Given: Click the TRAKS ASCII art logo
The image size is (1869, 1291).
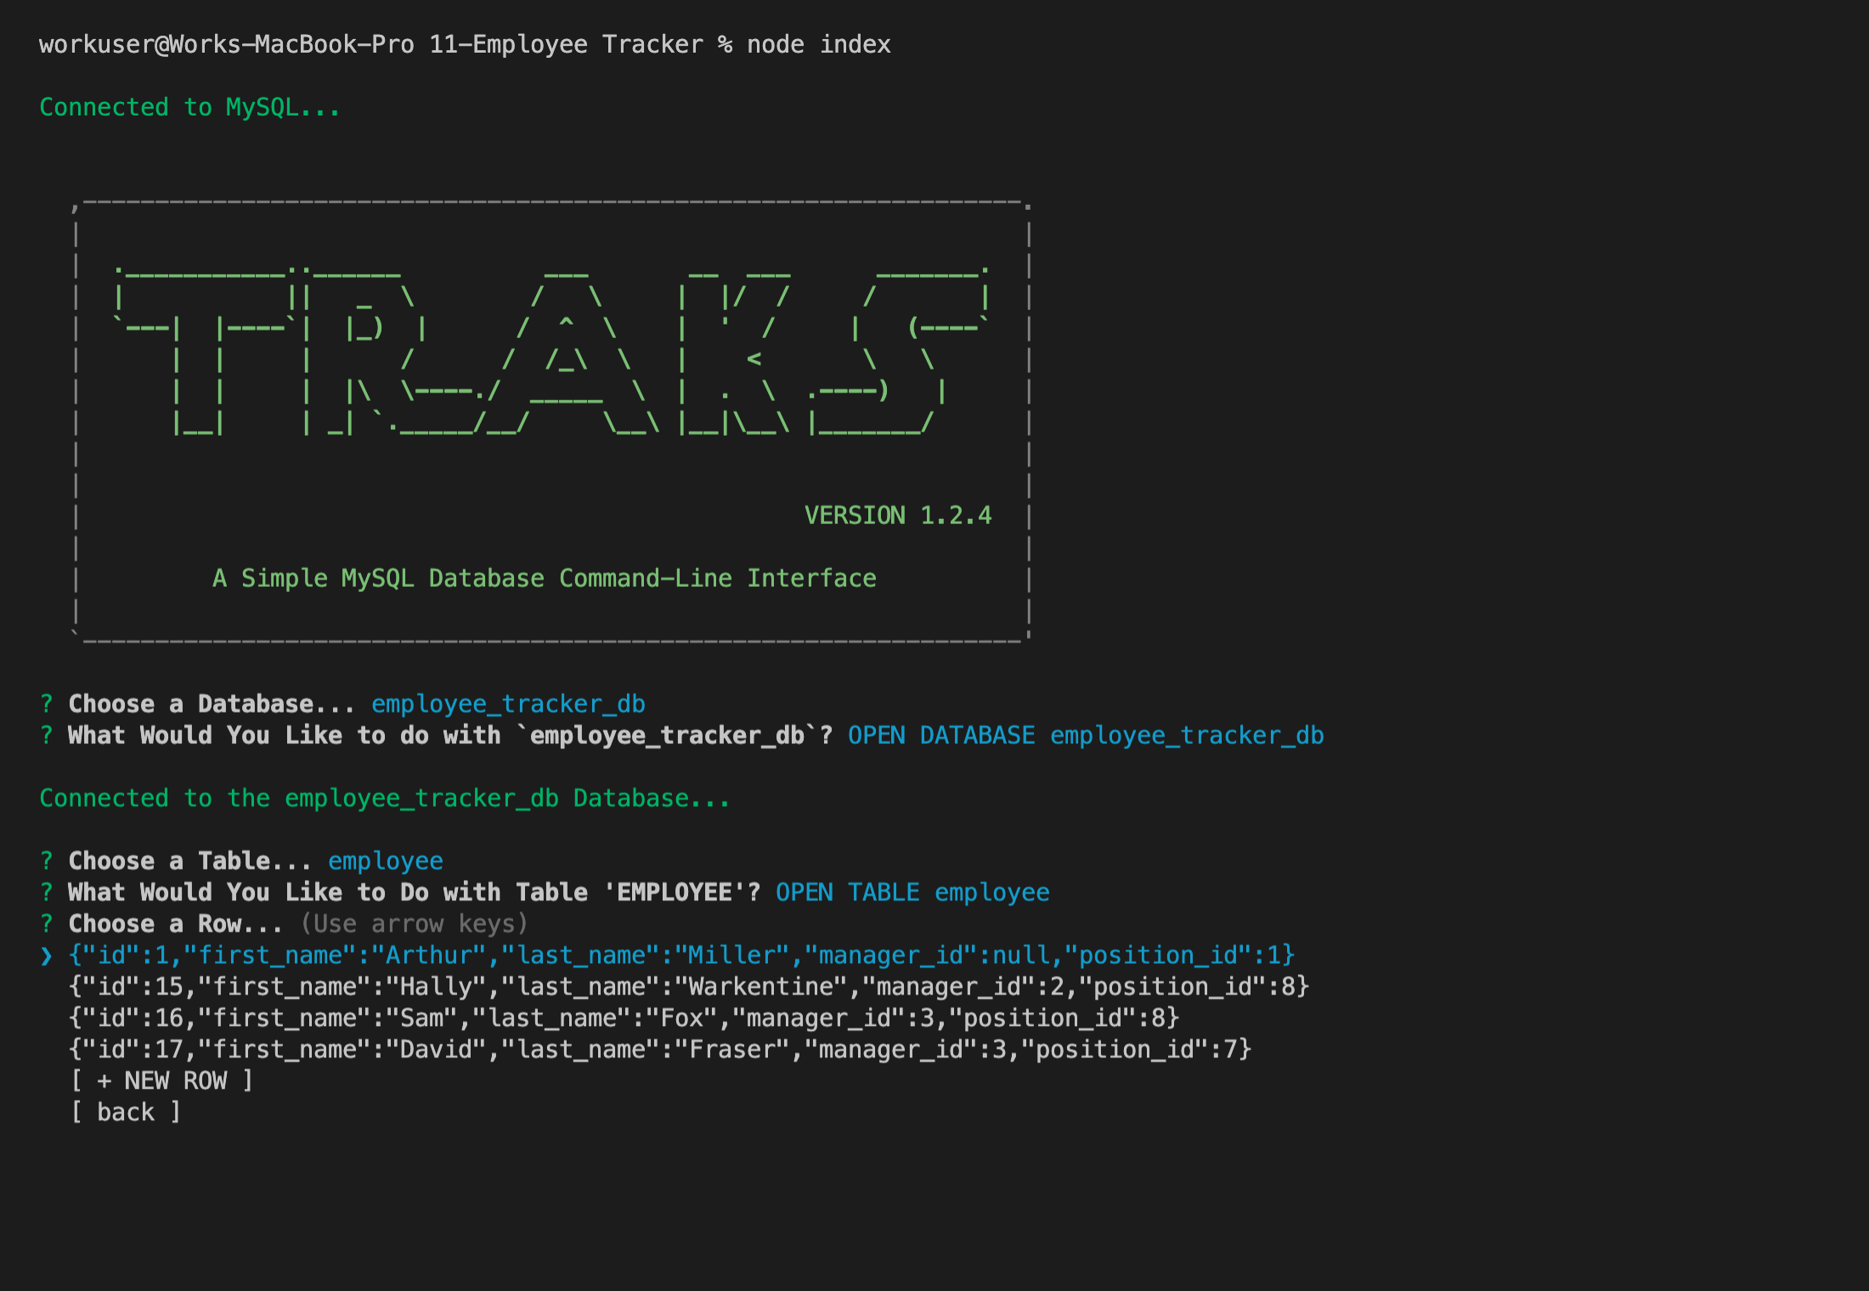Looking at the screenshot, I should coord(552,351).
